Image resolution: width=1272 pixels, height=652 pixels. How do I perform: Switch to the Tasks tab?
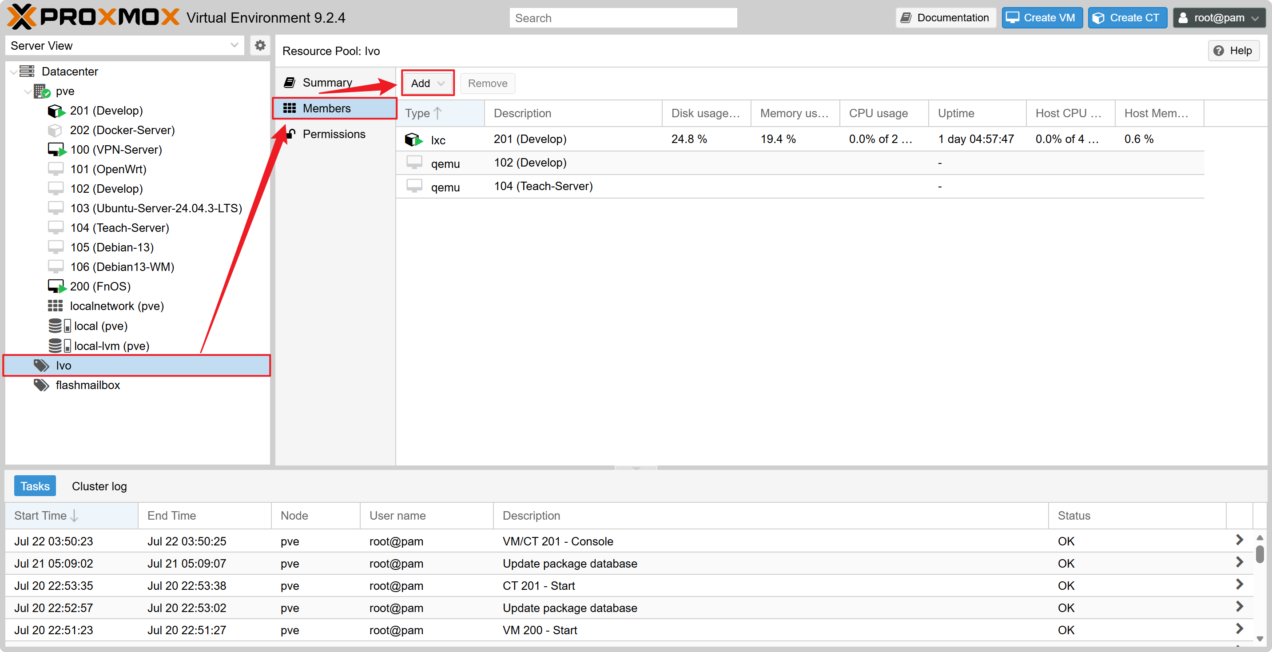35,486
